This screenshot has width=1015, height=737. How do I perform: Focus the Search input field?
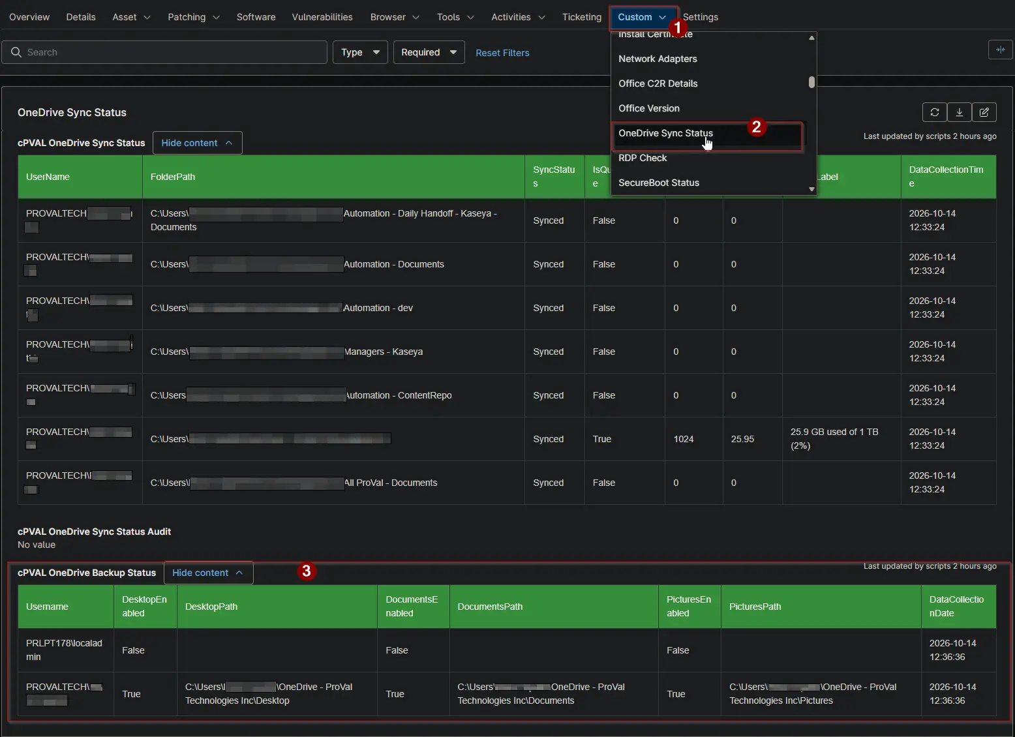pyautogui.click(x=164, y=52)
